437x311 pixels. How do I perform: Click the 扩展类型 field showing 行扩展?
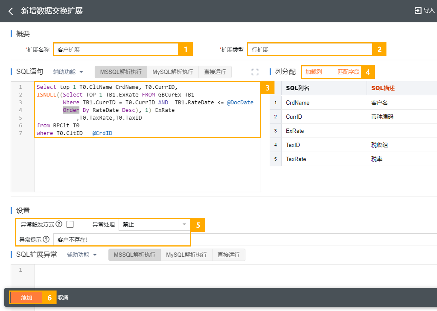click(310, 49)
